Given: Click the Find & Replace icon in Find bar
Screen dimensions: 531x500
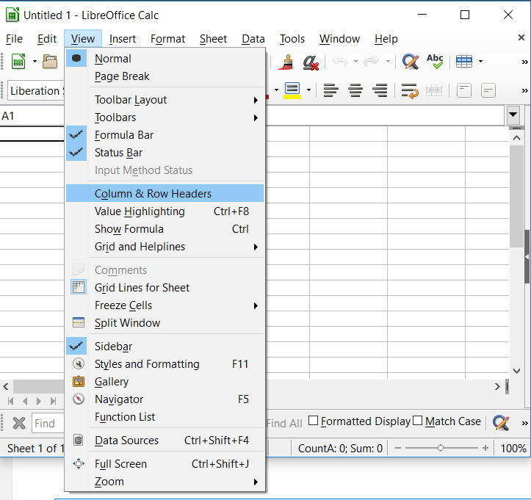Looking at the screenshot, I should tap(501, 422).
